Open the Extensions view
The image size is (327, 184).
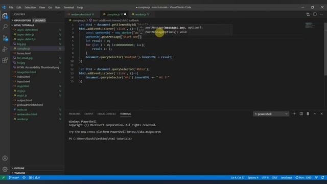(x=5, y=60)
